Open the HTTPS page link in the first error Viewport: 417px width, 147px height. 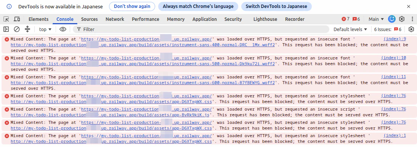146,39
